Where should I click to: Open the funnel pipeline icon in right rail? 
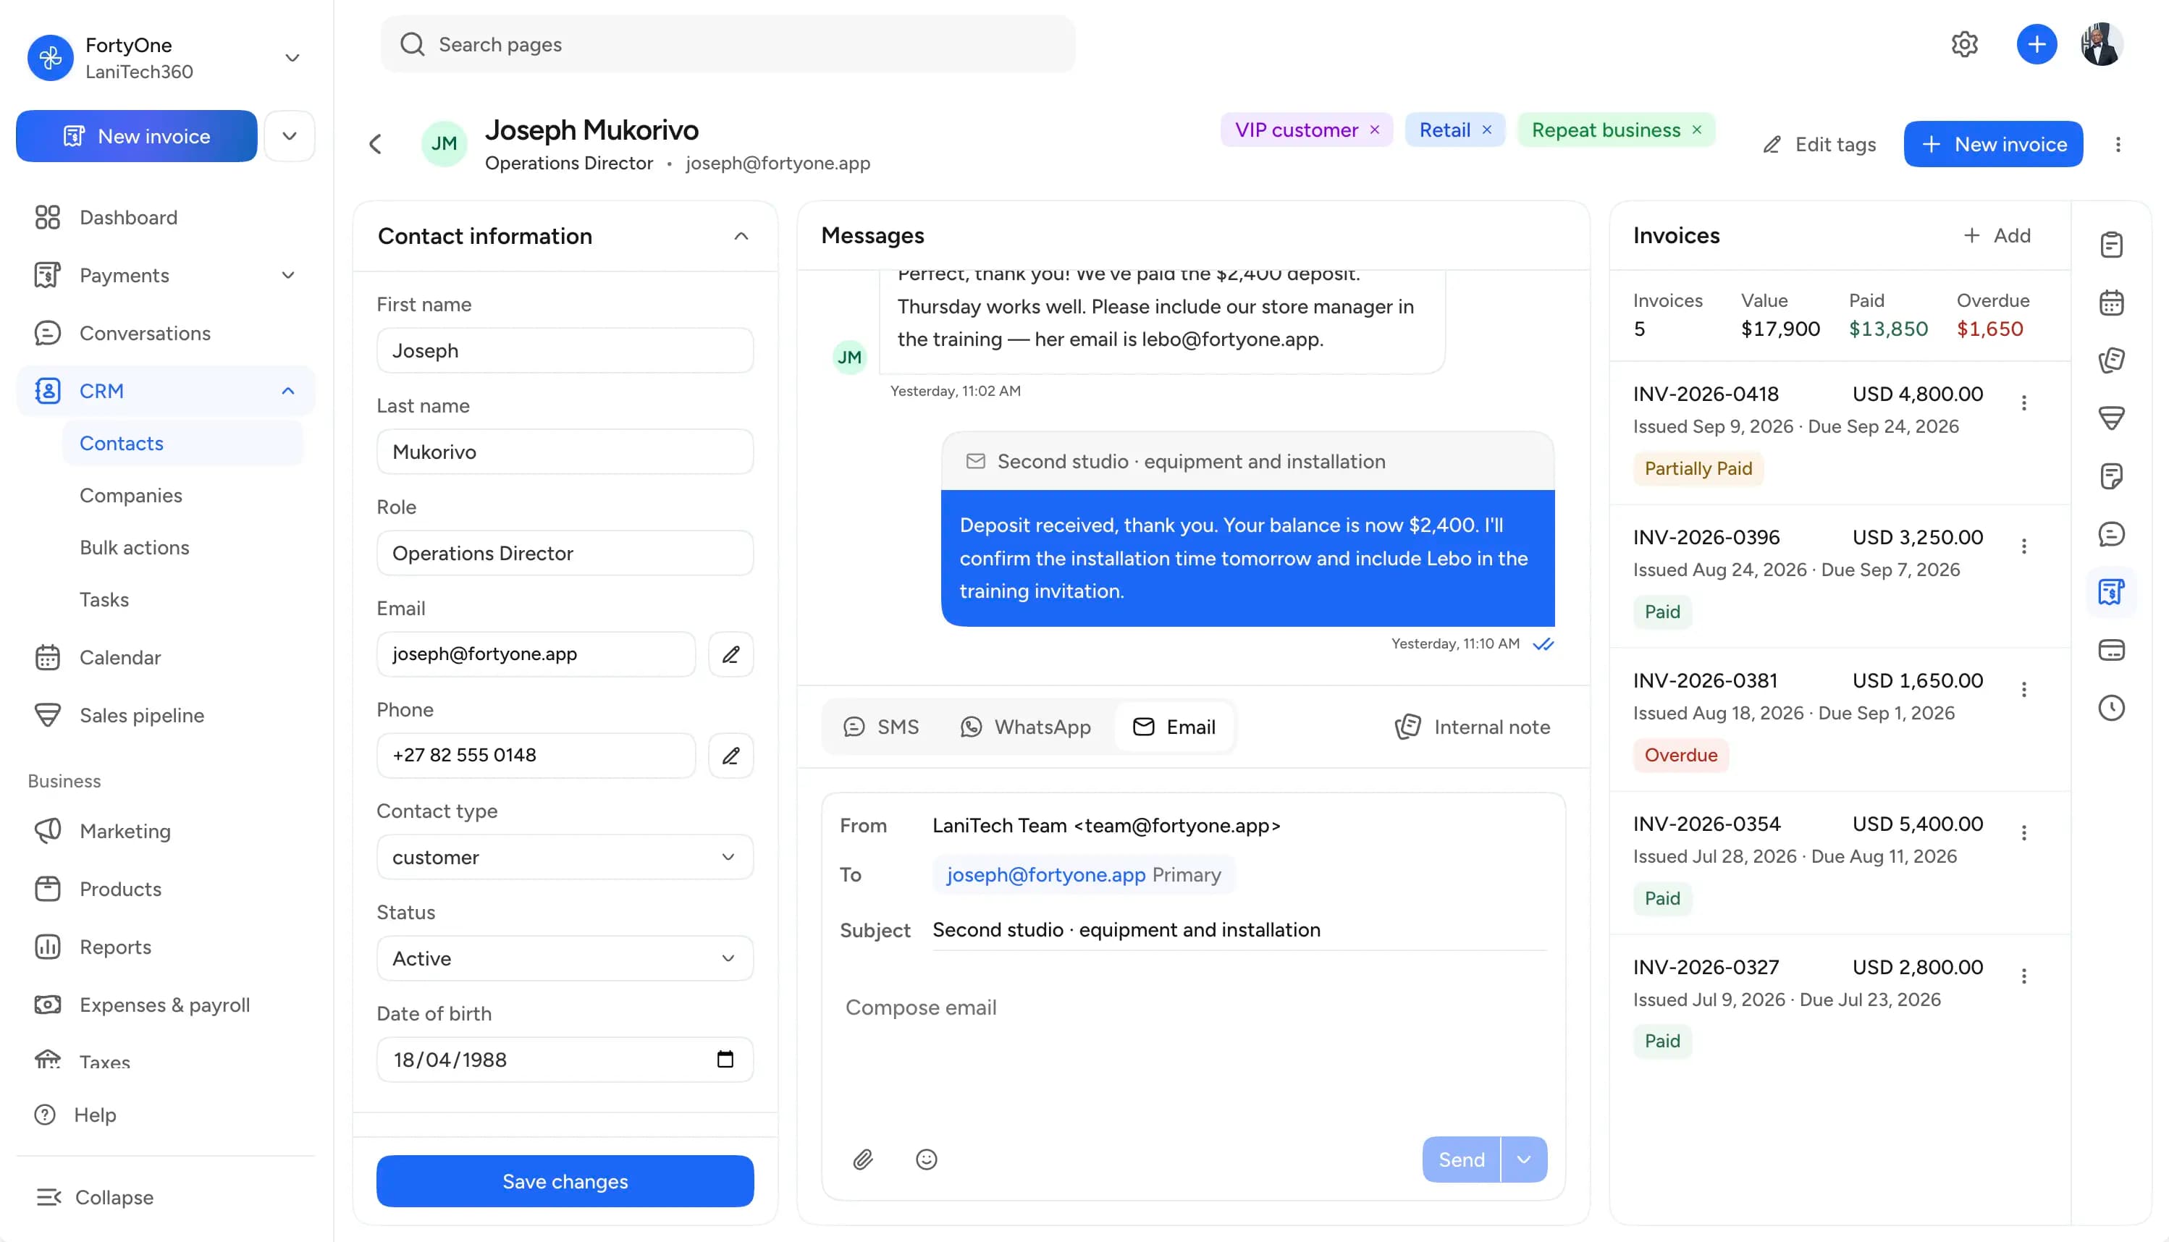(x=2111, y=418)
